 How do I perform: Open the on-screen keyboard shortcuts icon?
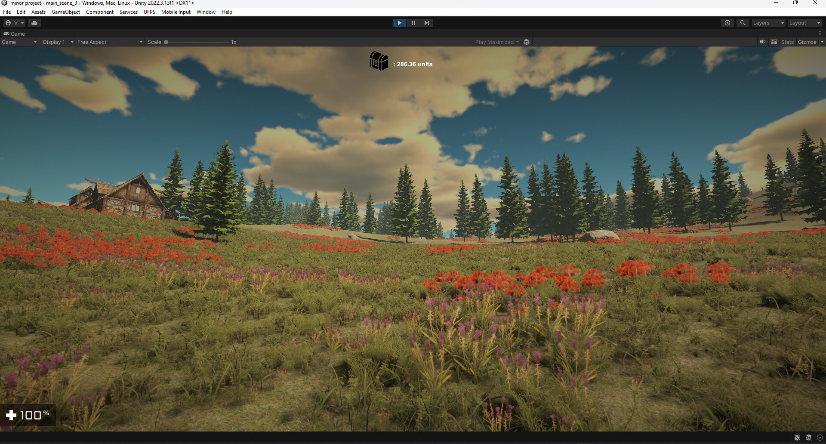tap(774, 42)
